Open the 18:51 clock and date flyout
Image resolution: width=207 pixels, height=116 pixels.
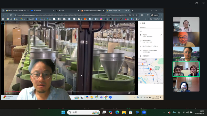click(200, 112)
